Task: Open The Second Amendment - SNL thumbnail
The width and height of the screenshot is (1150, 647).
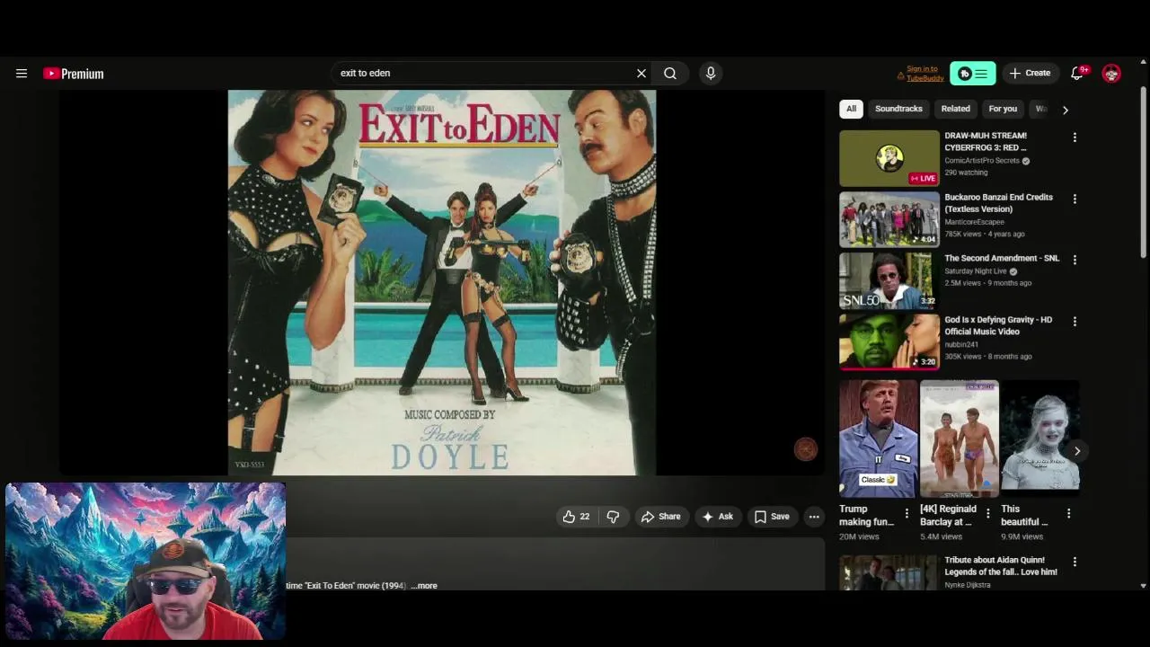Action: tap(889, 280)
